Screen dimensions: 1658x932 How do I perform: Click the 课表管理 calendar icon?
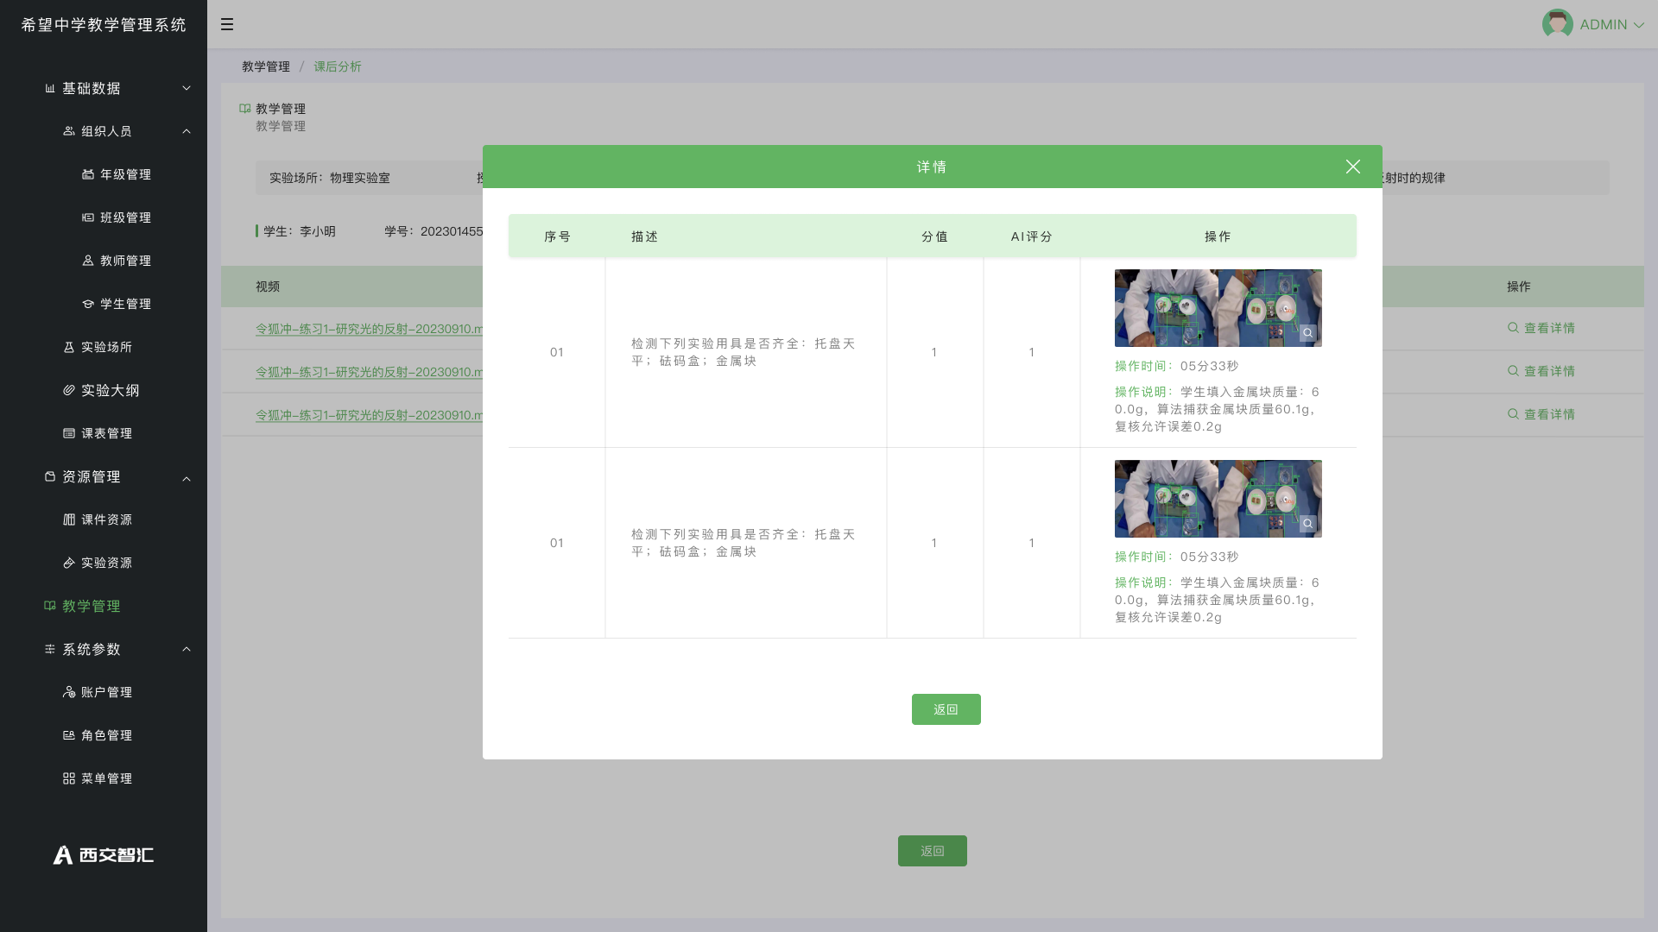click(x=69, y=433)
